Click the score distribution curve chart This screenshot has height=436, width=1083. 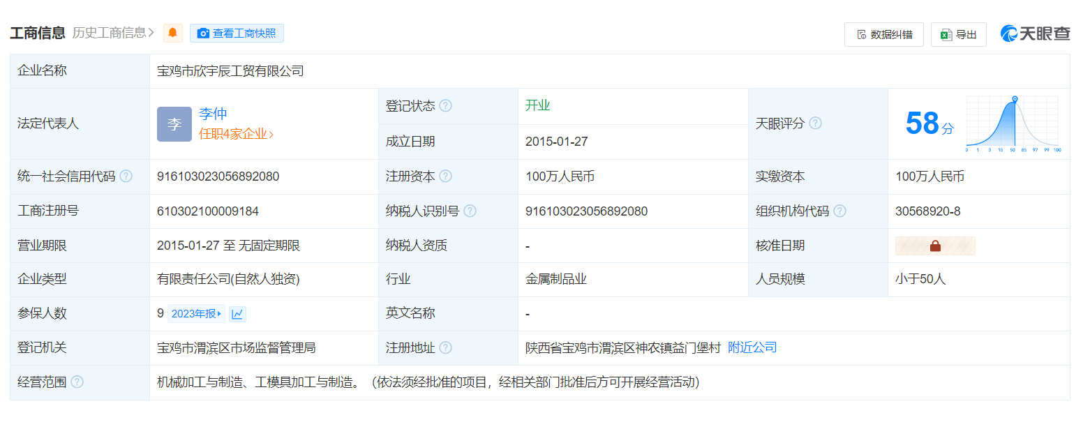tap(1013, 124)
